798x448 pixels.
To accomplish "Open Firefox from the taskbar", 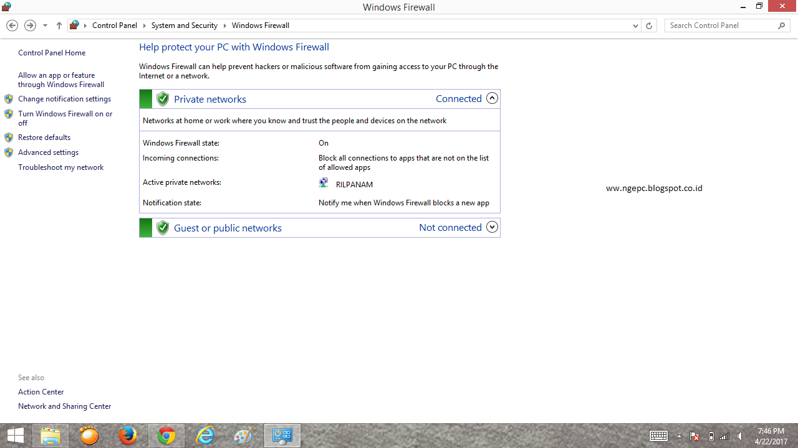I will (128, 436).
